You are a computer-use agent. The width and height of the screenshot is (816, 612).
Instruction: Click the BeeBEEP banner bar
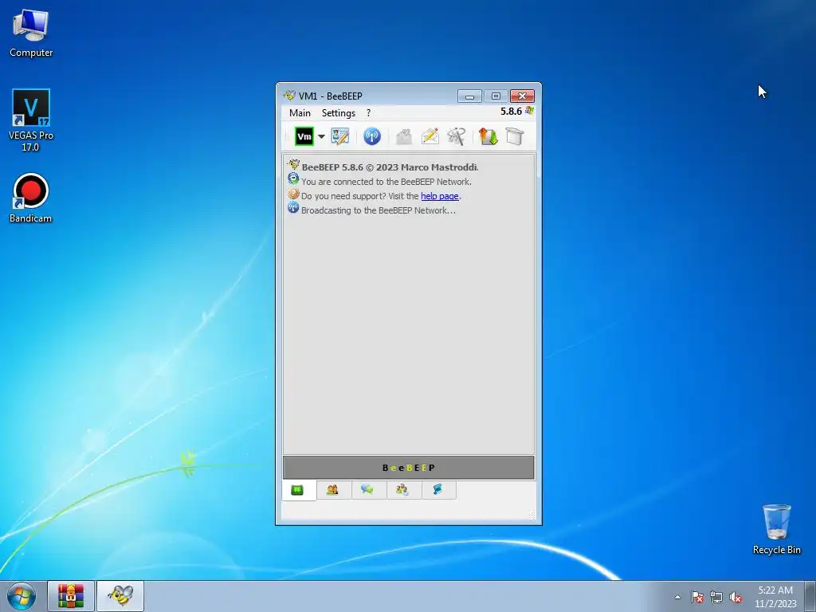pos(409,467)
